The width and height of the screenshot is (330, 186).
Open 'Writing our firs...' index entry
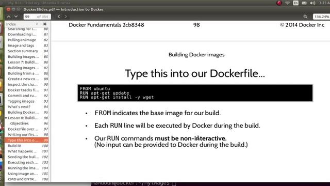(x=27, y=134)
